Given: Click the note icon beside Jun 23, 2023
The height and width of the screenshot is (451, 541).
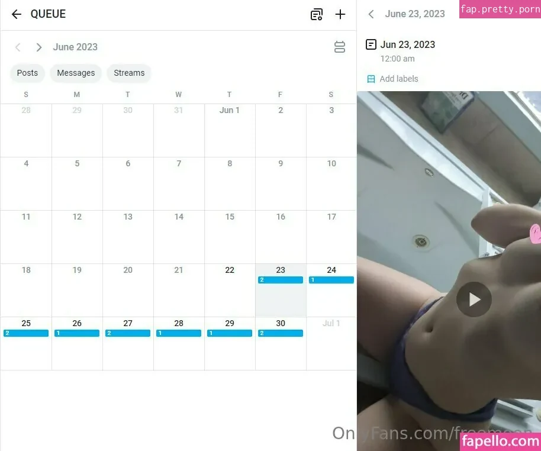Looking at the screenshot, I should coord(371,44).
